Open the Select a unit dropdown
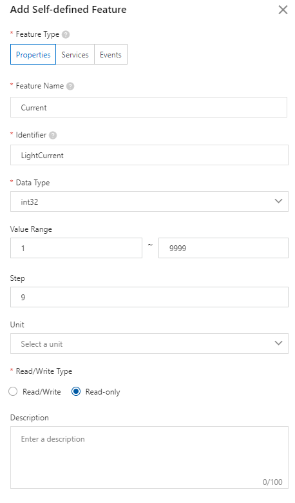This screenshot has height=503, width=295. pyautogui.click(x=149, y=344)
